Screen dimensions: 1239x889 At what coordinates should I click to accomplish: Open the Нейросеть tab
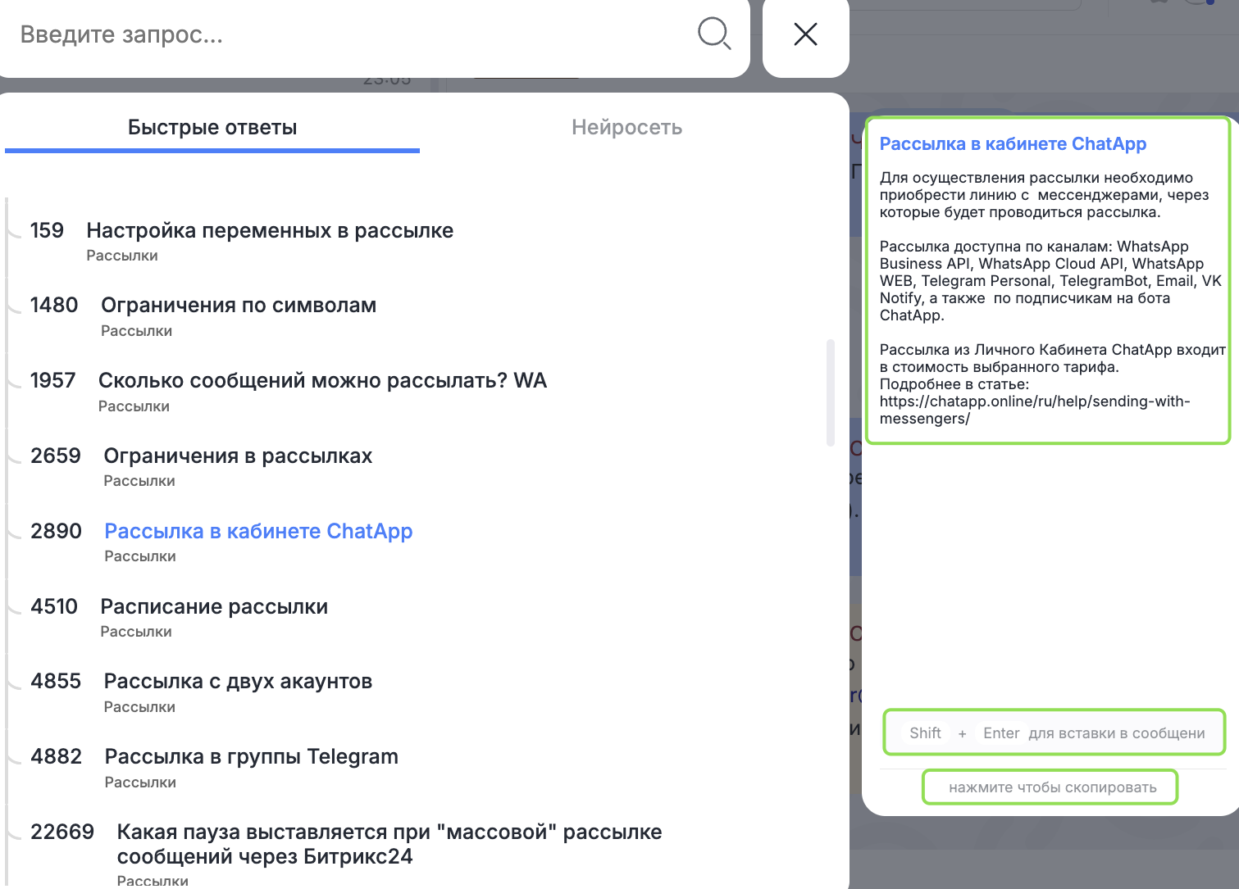tap(626, 128)
